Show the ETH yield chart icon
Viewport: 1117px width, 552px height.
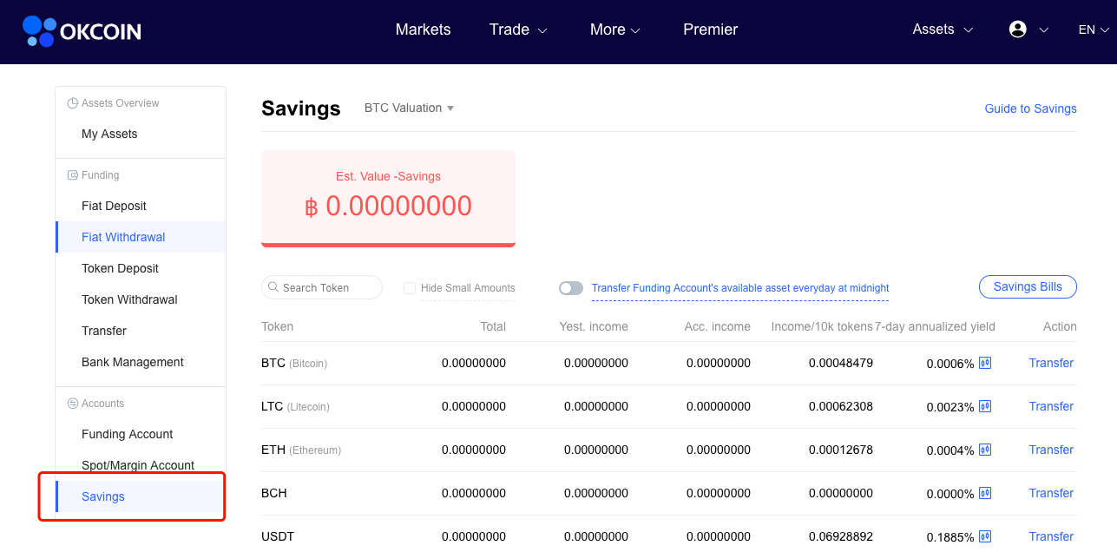[x=985, y=450]
